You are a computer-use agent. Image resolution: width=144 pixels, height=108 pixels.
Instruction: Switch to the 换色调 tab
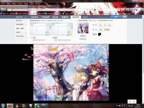pyautogui.click(x=55, y=17)
